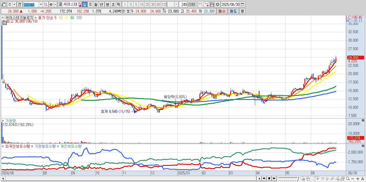Screen dimensions: 366x182
Task: Click the 120-day moving average label
Action: click(x=79, y=18)
